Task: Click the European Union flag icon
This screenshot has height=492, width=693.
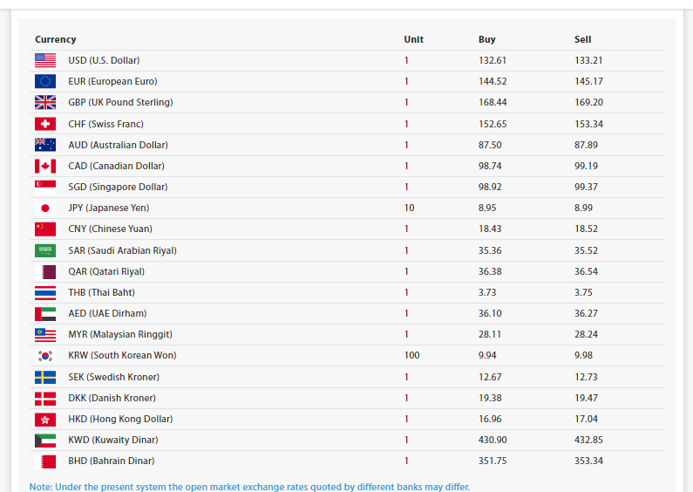Action: coord(45,81)
